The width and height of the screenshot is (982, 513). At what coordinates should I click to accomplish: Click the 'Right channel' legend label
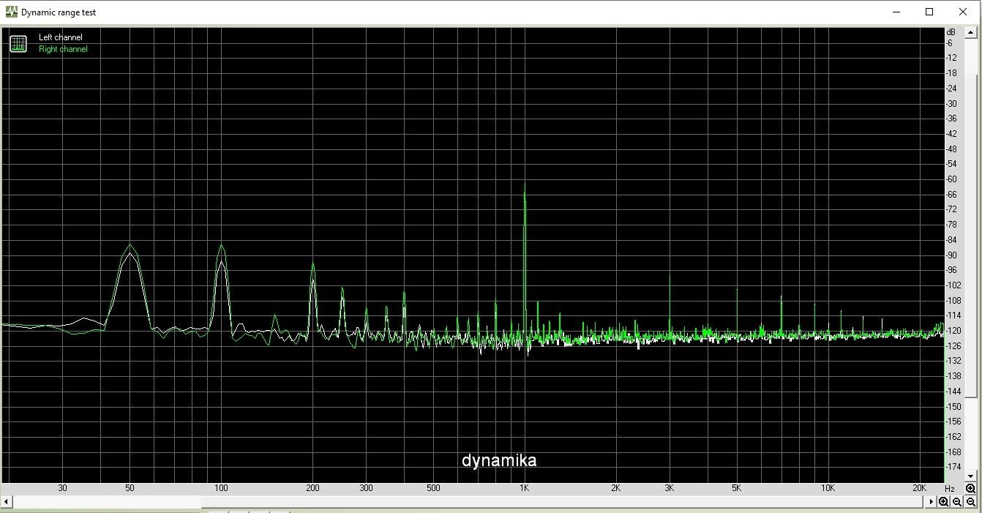click(63, 49)
